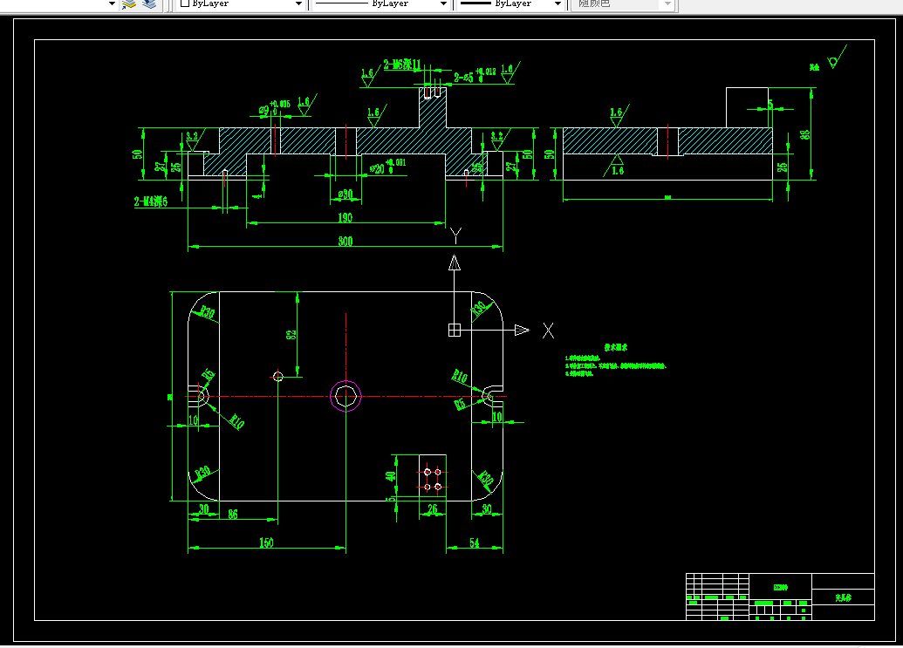The height and width of the screenshot is (648, 903).
Task: Select the 86 dimension text
Action: (233, 514)
